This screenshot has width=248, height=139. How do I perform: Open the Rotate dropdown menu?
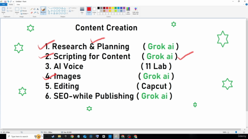pos(24,14)
